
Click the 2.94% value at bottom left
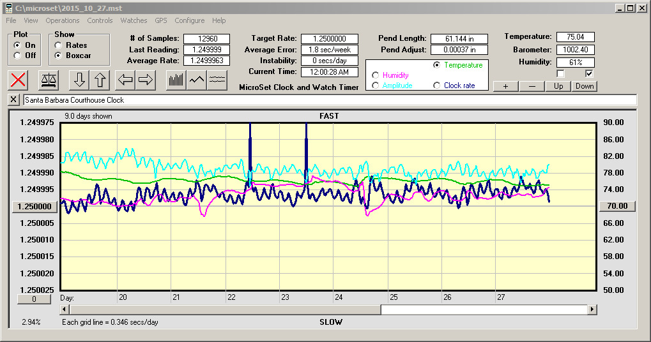31,322
